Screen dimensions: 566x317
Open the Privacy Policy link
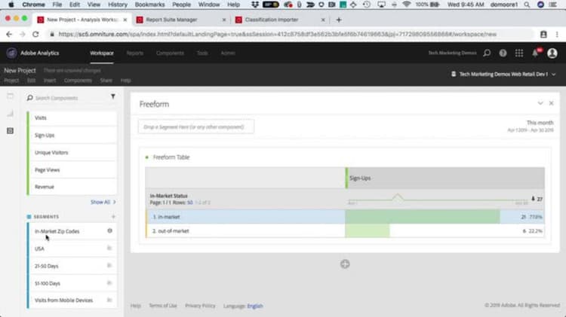click(x=200, y=306)
